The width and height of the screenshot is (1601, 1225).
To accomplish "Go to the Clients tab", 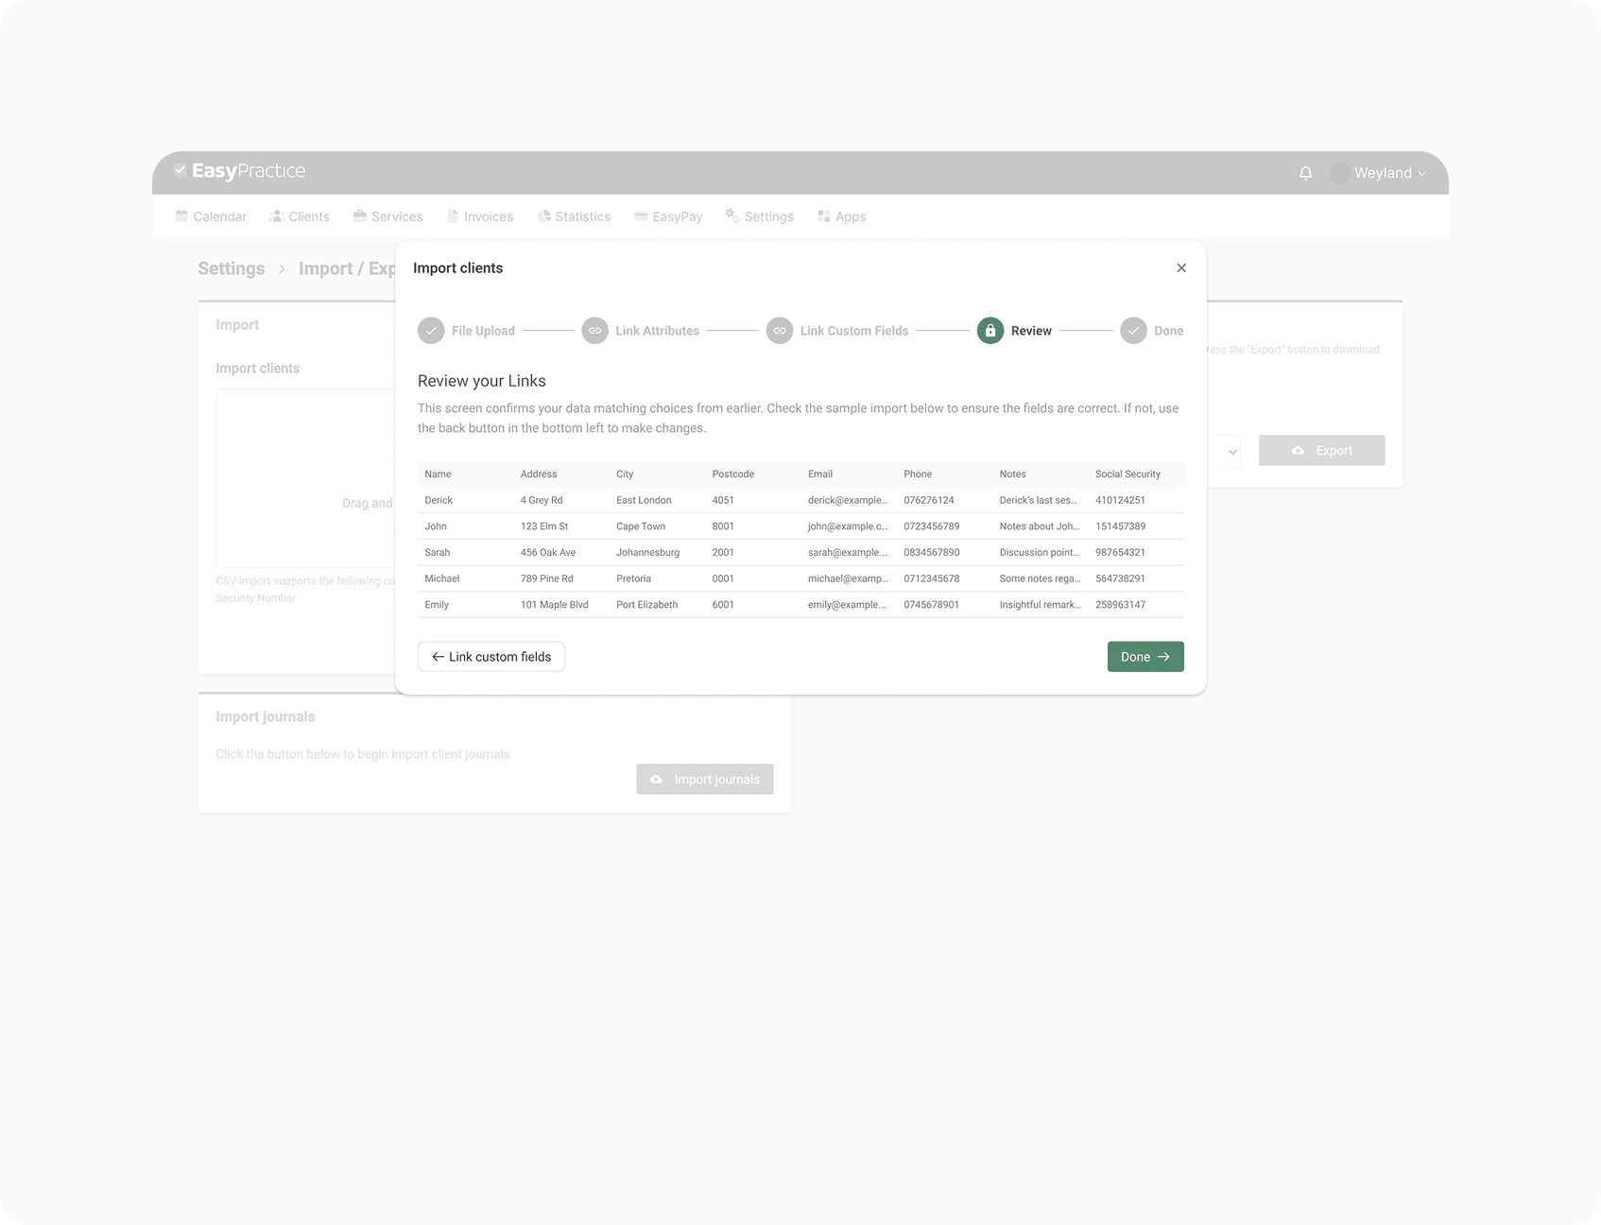I will coord(300,216).
